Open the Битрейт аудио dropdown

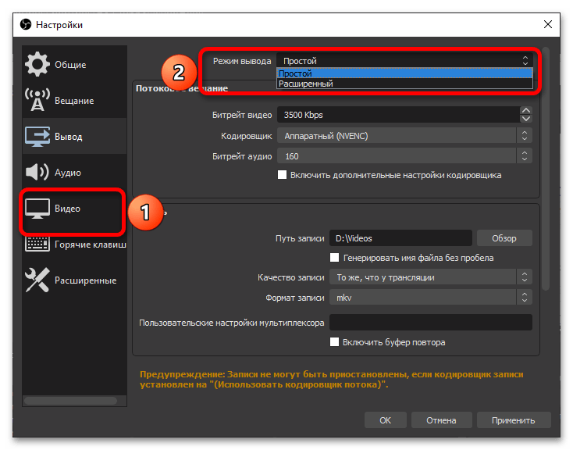(x=404, y=156)
